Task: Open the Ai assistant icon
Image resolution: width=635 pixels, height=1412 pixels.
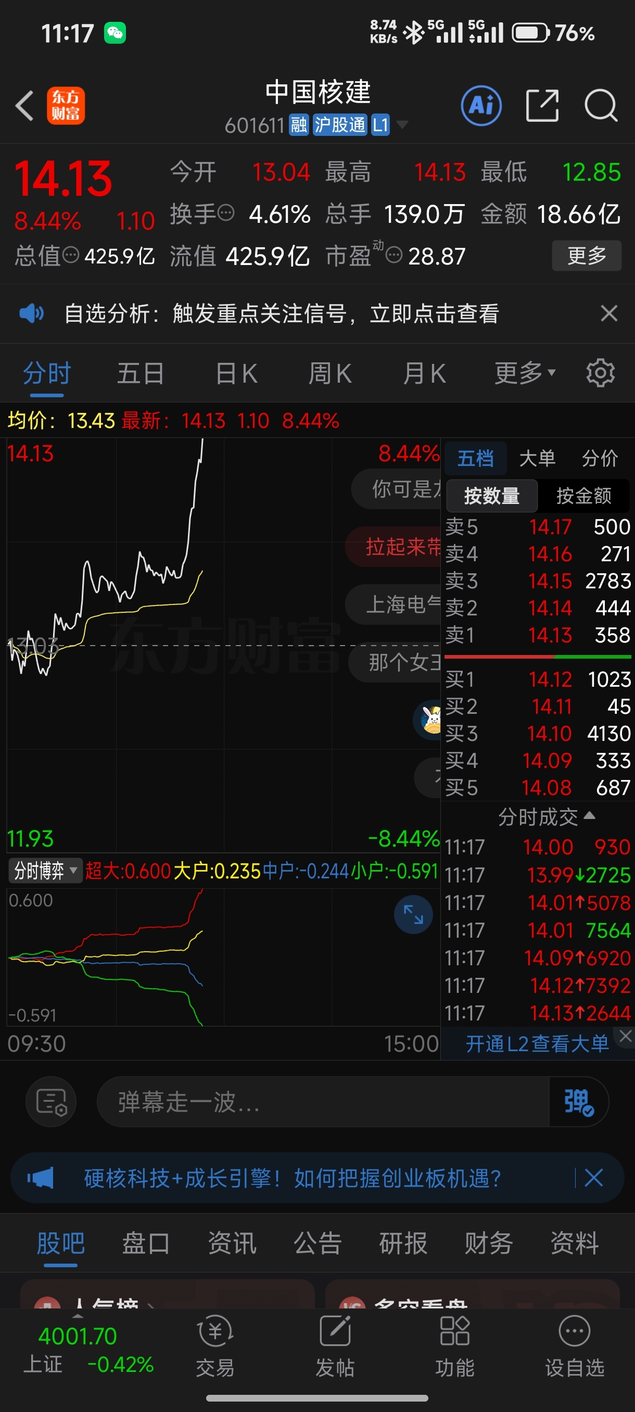Action: [x=481, y=105]
